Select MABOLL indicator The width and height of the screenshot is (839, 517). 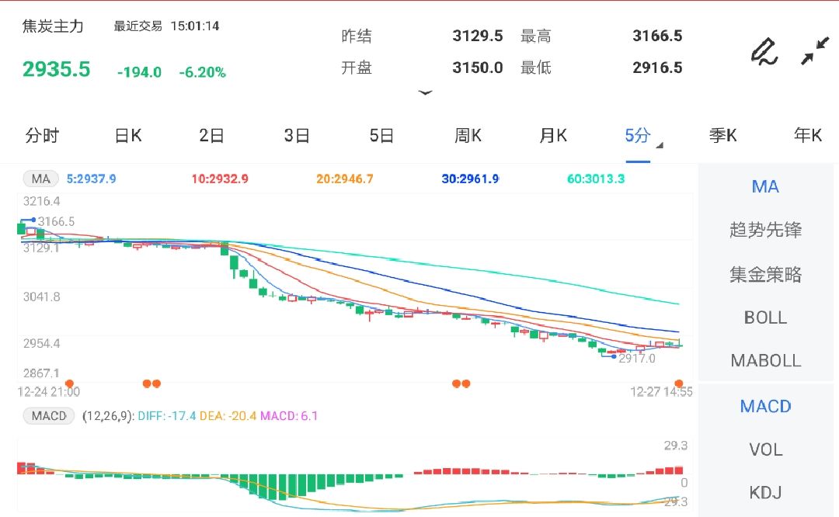point(766,360)
